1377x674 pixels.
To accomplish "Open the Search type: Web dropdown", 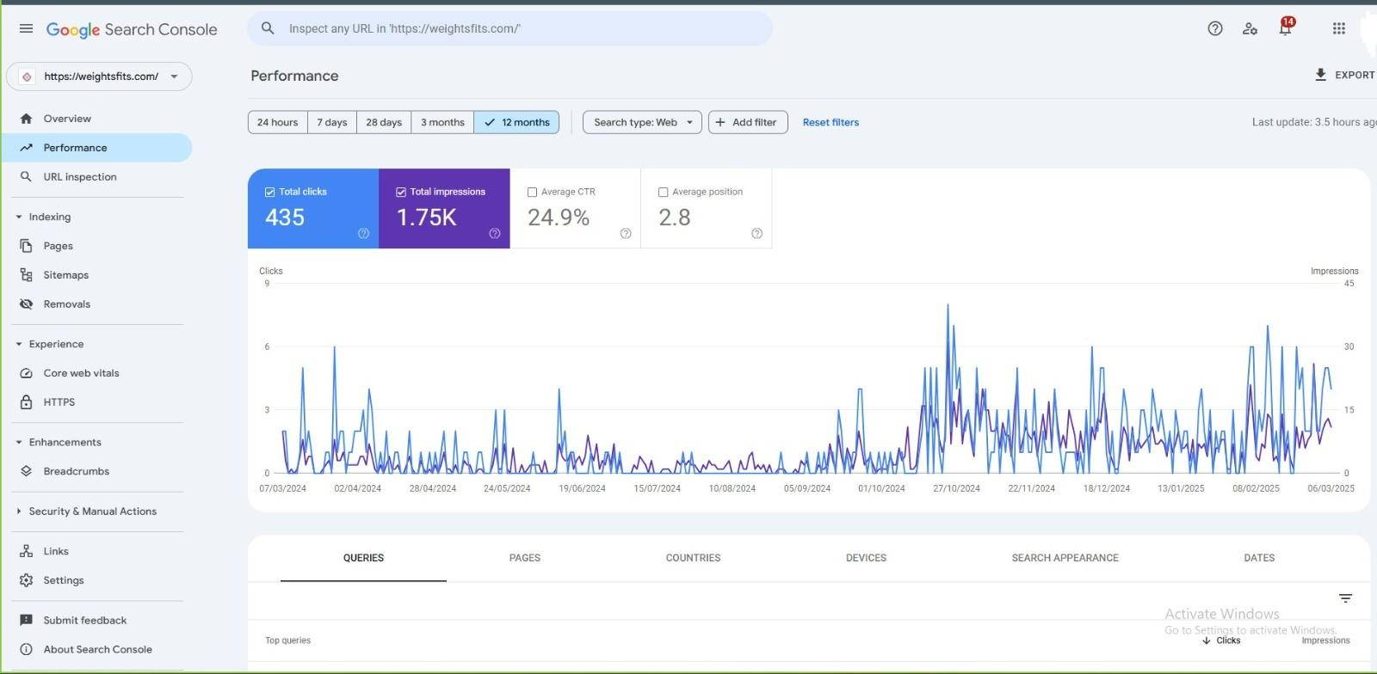I will pos(642,122).
